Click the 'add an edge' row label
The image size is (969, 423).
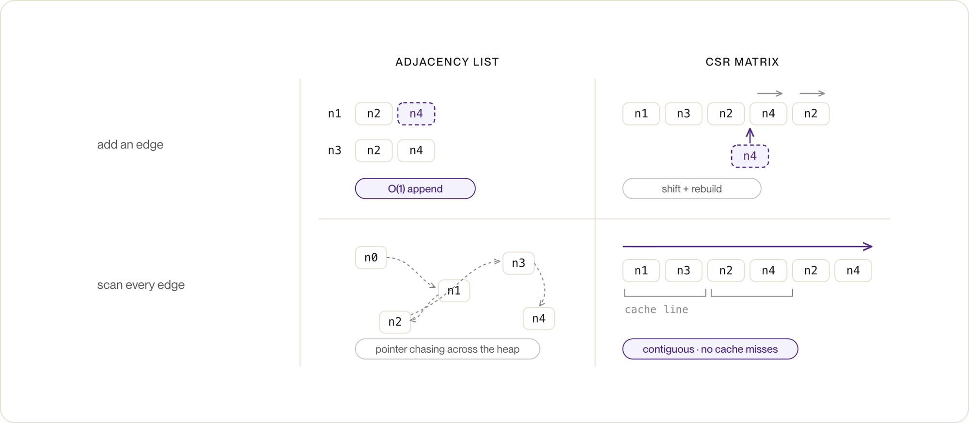(130, 144)
